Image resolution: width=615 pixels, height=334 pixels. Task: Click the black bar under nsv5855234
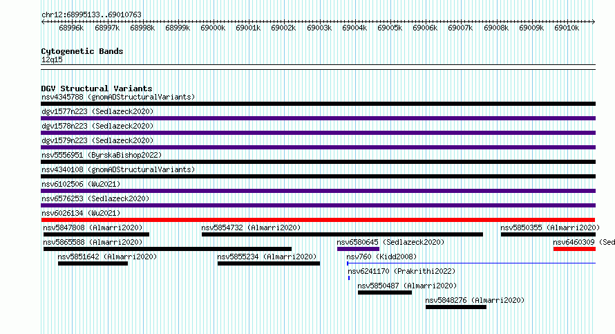click(269, 263)
